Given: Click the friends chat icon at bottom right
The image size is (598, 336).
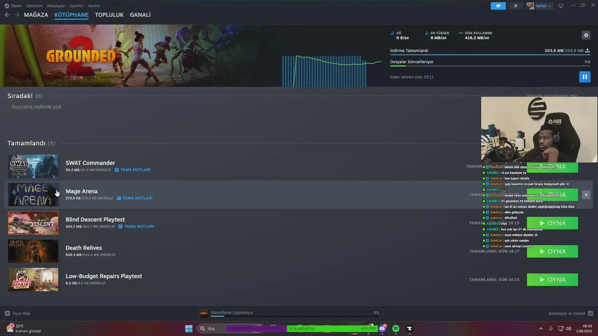Looking at the screenshot, I should click(x=591, y=314).
